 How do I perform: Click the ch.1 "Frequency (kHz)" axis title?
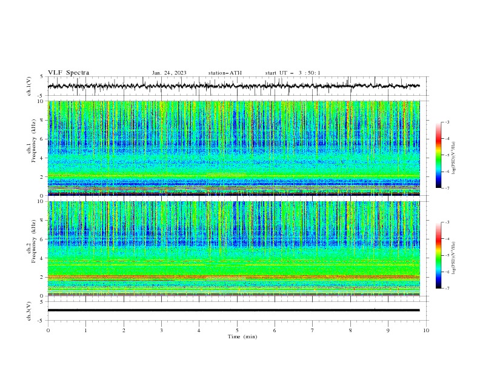pos(34,139)
